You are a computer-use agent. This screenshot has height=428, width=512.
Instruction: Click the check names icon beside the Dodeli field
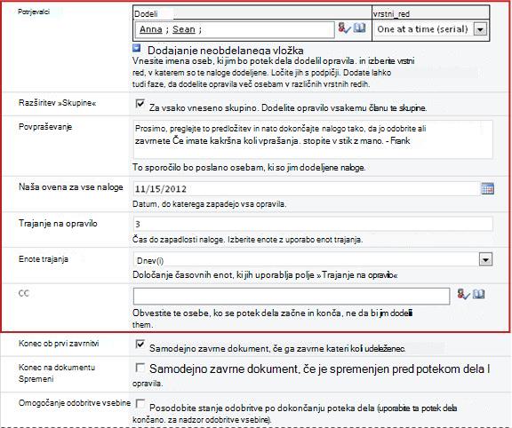coord(344,28)
